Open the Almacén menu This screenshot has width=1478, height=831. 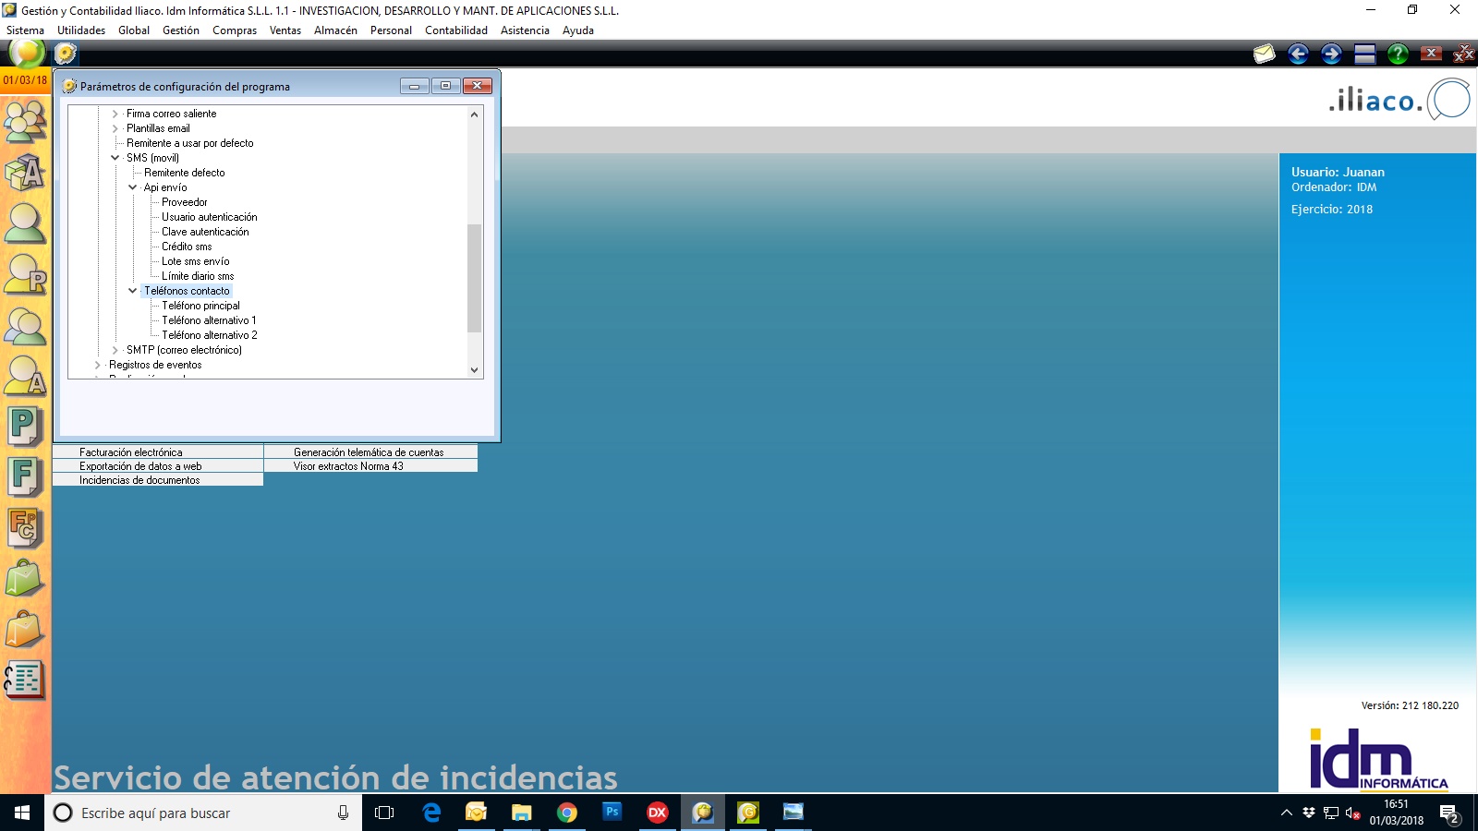click(335, 30)
